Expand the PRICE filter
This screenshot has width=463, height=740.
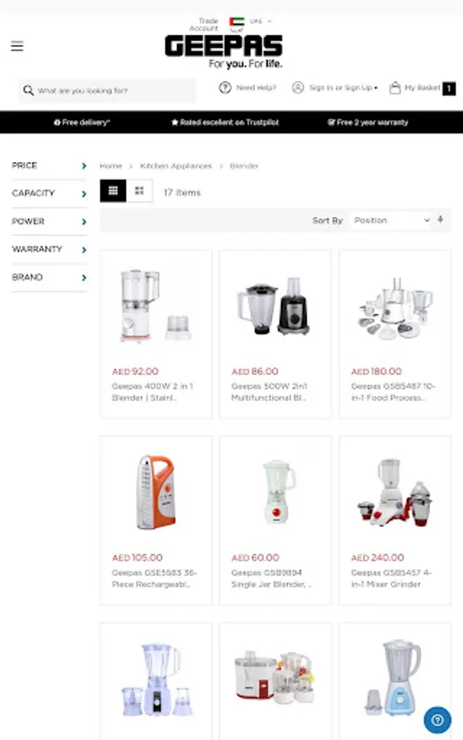[x=49, y=165]
